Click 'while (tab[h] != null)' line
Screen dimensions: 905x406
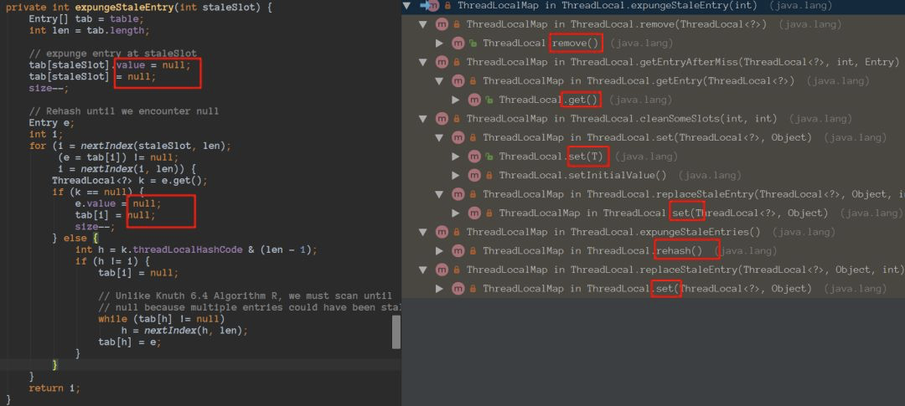162,319
